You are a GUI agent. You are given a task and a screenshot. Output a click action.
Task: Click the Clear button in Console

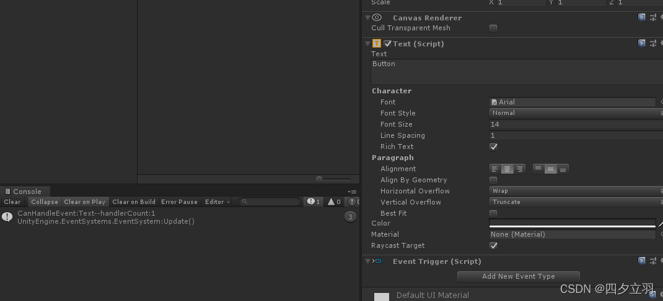pyautogui.click(x=12, y=201)
